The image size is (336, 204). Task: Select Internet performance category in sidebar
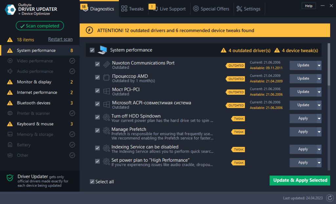(x=40, y=92)
